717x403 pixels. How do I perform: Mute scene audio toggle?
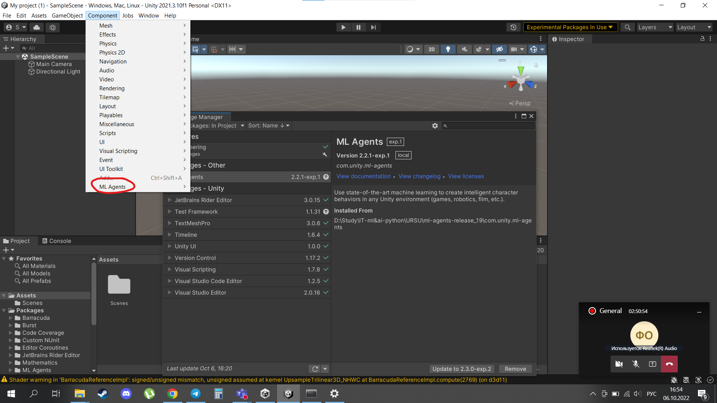pyautogui.click(x=464, y=49)
